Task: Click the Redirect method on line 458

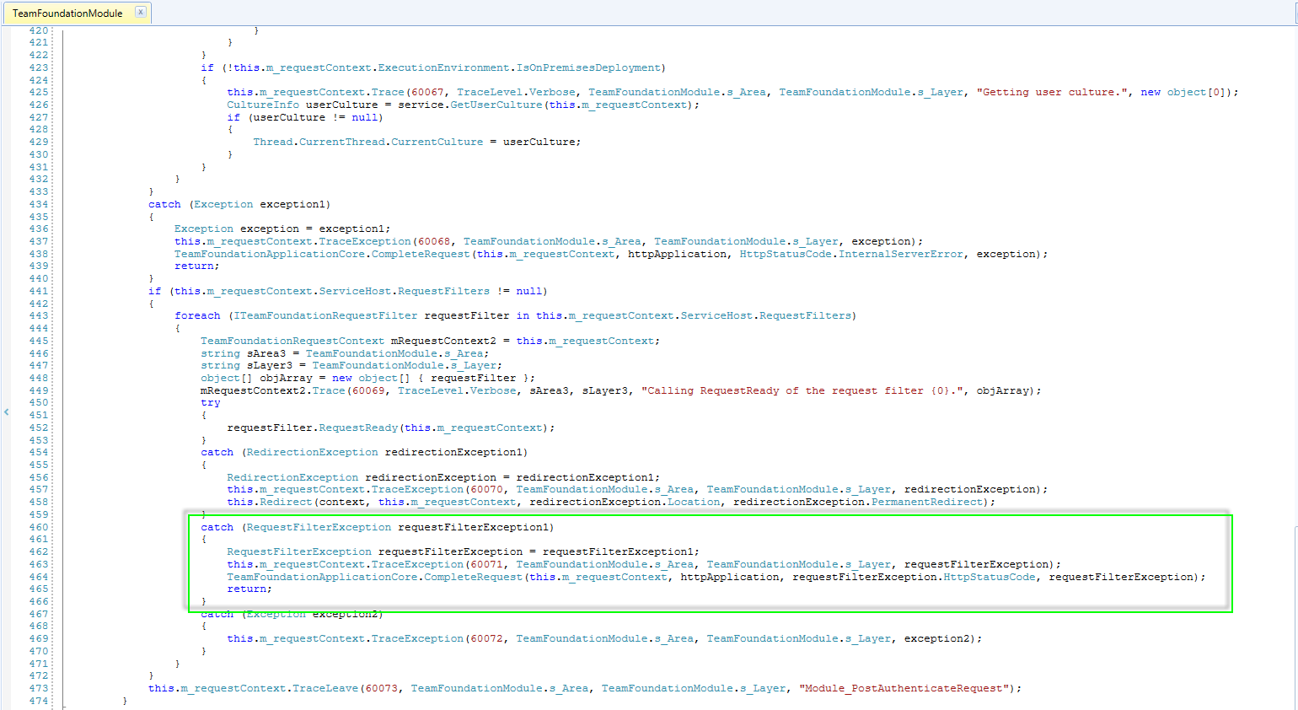Action: 286,502
